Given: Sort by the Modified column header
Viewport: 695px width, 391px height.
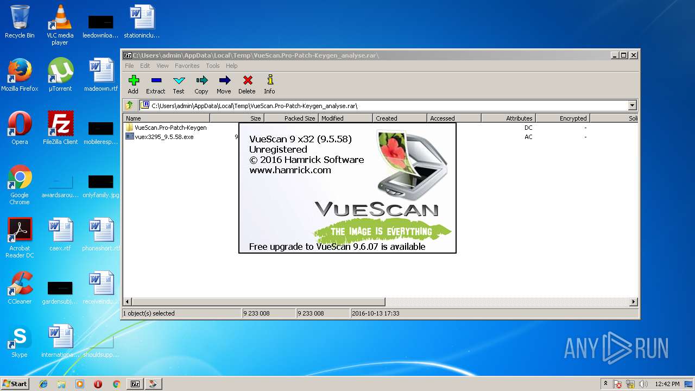Looking at the screenshot, I should coord(346,118).
